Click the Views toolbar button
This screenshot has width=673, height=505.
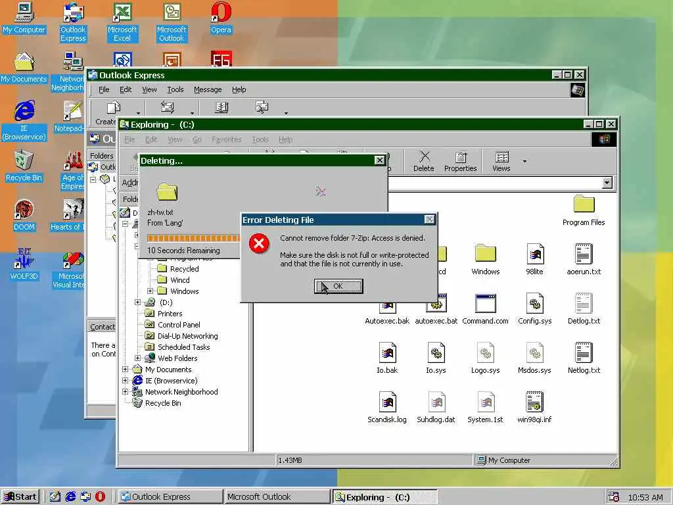pyautogui.click(x=501, y=162)
